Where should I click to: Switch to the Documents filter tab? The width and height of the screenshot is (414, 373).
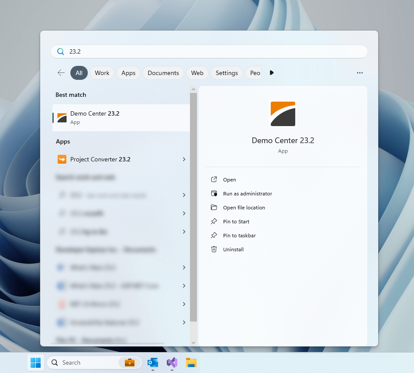163,73
